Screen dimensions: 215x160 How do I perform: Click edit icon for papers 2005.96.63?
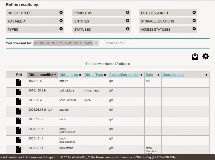tap(19, 111)
